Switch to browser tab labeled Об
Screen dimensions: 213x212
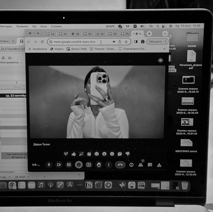(113, 34)
